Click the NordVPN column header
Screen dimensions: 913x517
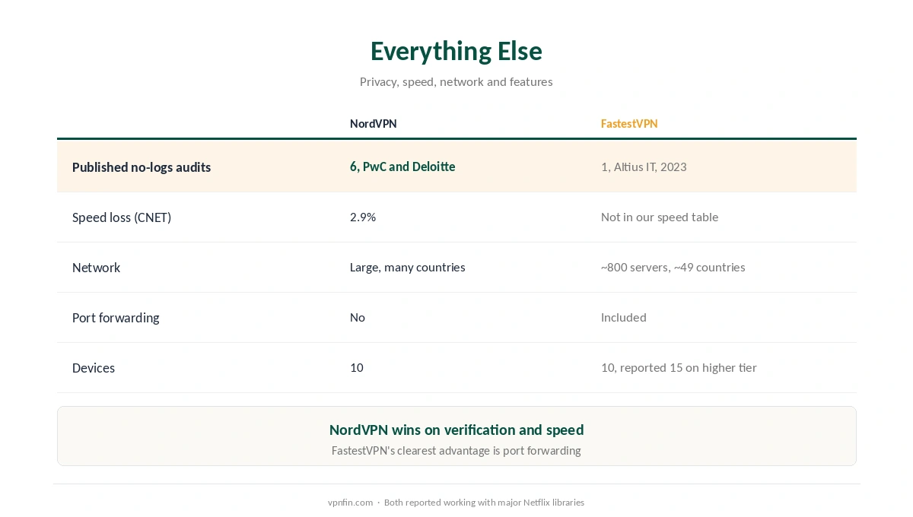click(373, 123)
